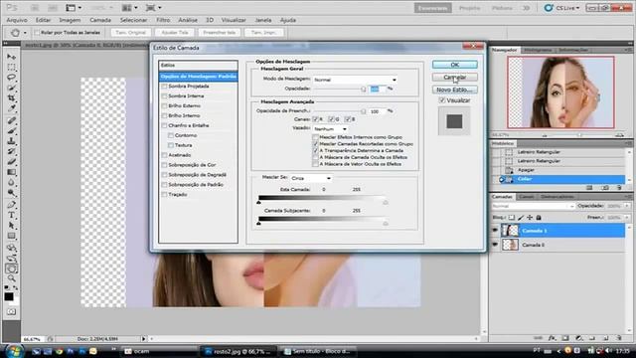Open the Imagem menu
The width and height of the screenshot is (636, 358).
[70, 20]
